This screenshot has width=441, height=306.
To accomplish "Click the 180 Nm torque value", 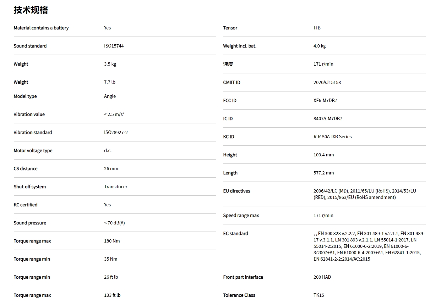I will [112, 241].
